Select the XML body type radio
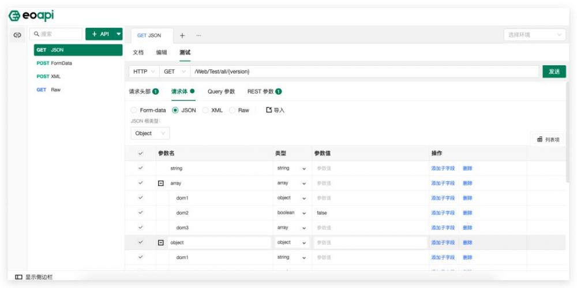 pyautogui.click(x=206, y=110)
